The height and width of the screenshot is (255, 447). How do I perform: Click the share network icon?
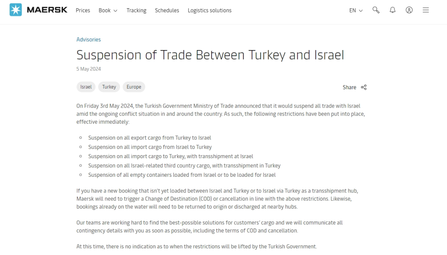(x=364, y=87)
